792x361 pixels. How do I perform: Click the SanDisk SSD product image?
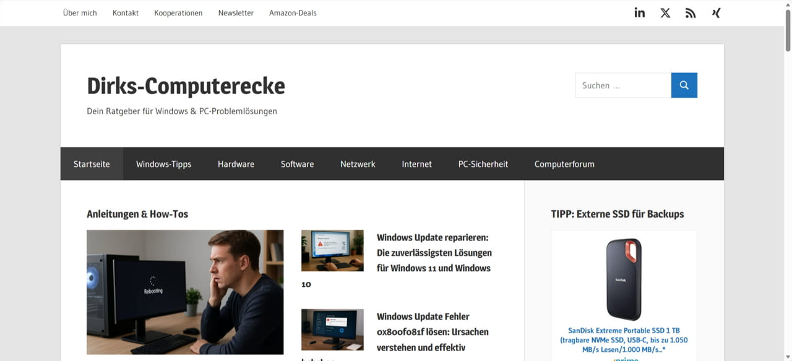coord(624,279)
